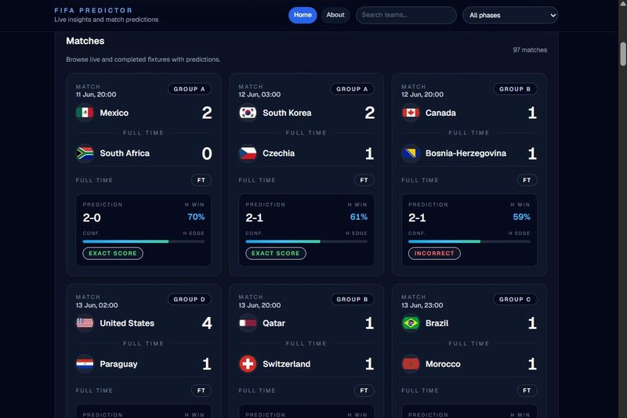
Task: Click EXACT SCORE tag on Mexico prediction
Action: tap(113, 254)
